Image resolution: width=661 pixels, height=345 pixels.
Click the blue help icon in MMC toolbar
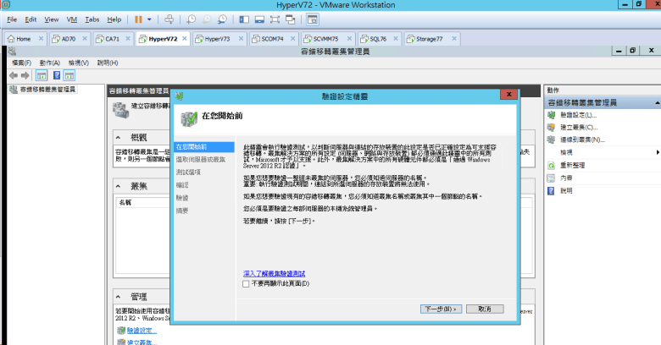(57, 75)
